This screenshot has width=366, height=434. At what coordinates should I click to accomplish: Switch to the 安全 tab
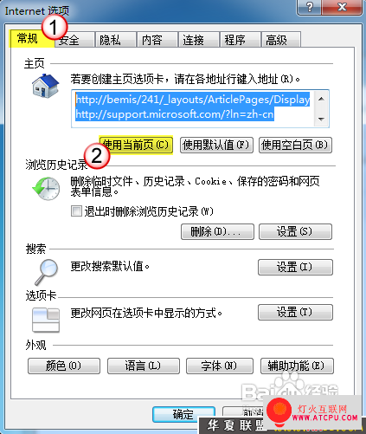coord(74,40)
